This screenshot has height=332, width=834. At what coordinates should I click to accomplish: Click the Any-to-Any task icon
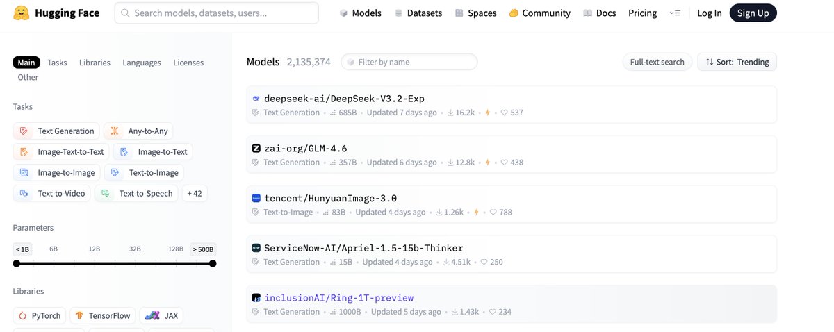coord(115,131)
